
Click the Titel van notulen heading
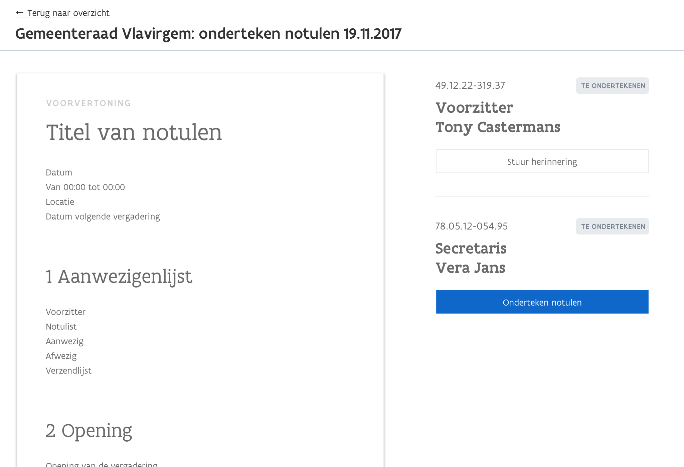pyautogui.click(x=134, y=132)
